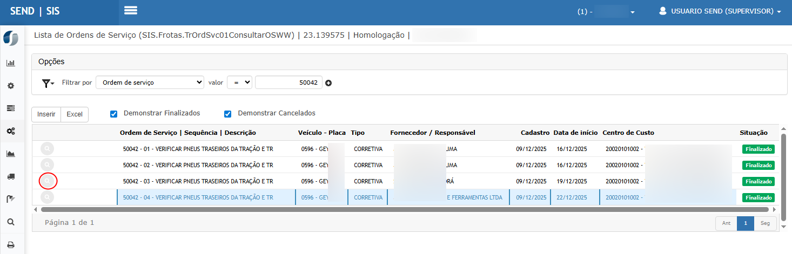Viewport: 792px width, 254px height.
Task: Open the printer sidebar icon
Action: 10,244
